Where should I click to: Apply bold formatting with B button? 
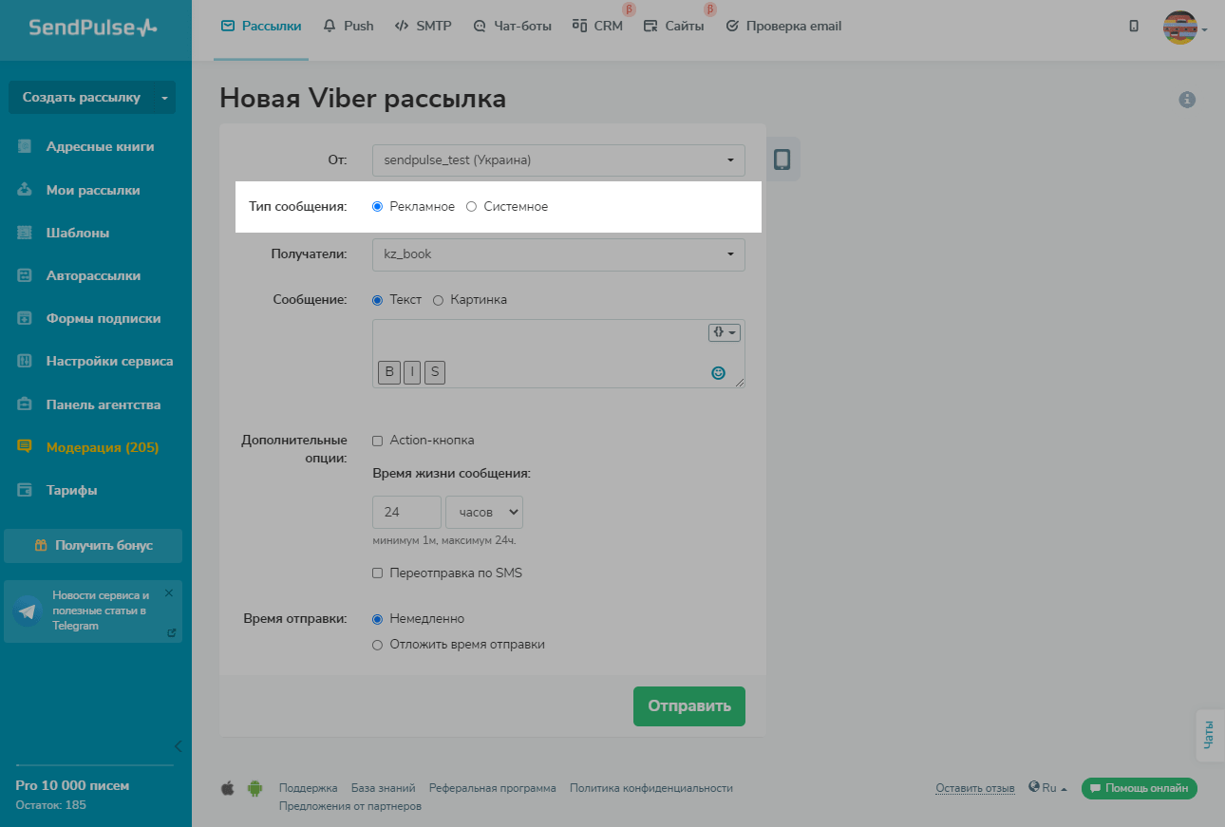[389, 372]
